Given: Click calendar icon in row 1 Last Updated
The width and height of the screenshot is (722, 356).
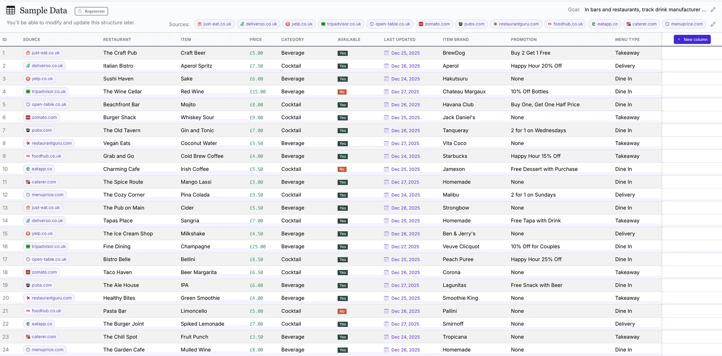Looking at the screenshot, I should tap(386, 53).
